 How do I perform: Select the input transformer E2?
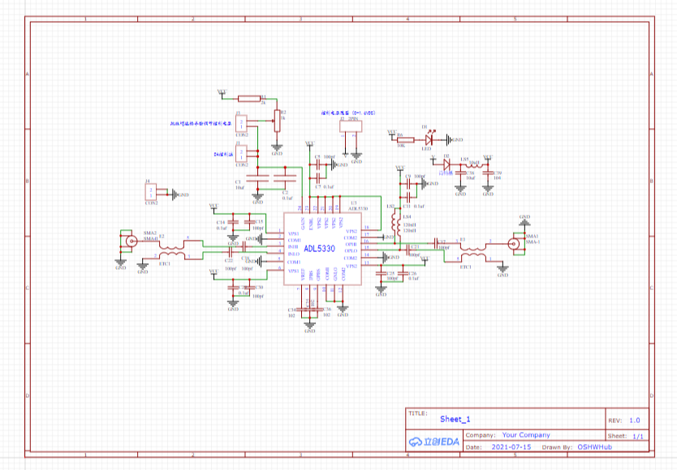(172, 251)
